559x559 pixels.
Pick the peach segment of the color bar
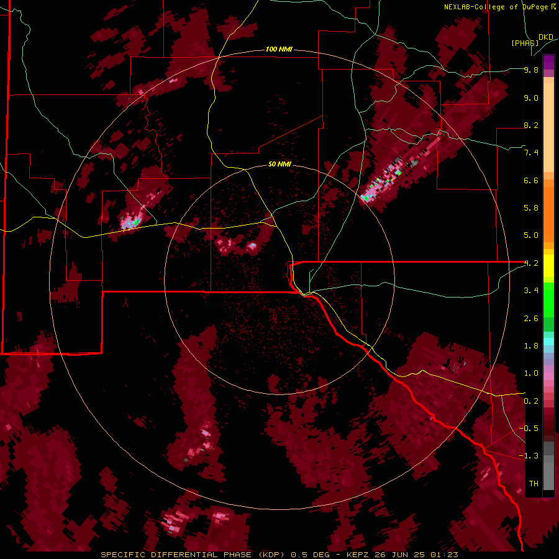tap(548, 129)
